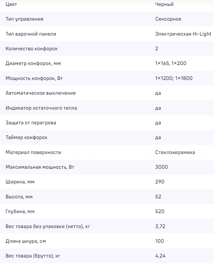This screenshot has width=214, height=266.
Task: Select the '1×165, 1×200' diameter value
Action: [x=171, y=63]
